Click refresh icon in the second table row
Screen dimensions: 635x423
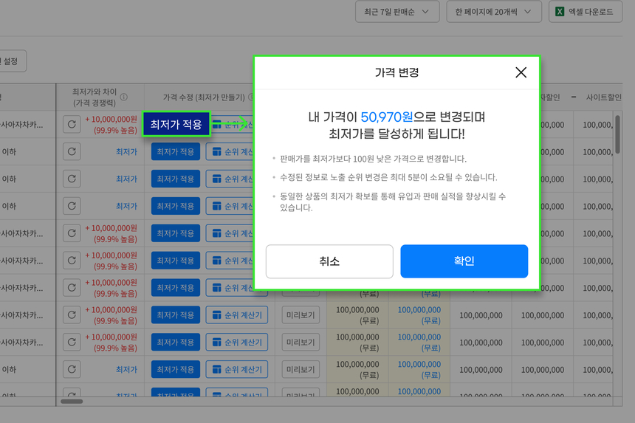point(72,151)
